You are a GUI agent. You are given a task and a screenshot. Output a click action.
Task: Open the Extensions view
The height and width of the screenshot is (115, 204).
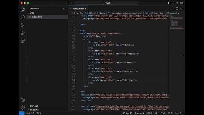[23, 41]
